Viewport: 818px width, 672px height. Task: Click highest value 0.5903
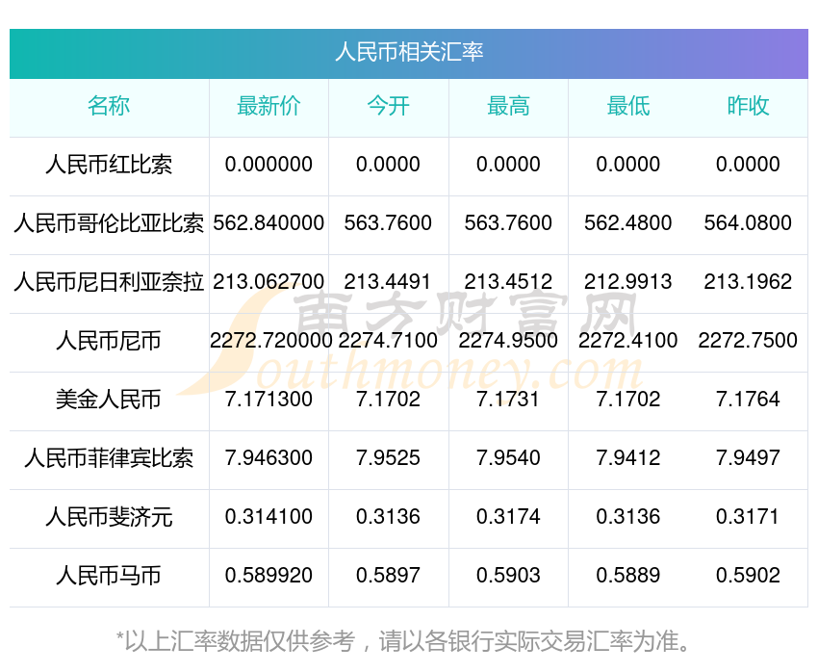(508, 576)
